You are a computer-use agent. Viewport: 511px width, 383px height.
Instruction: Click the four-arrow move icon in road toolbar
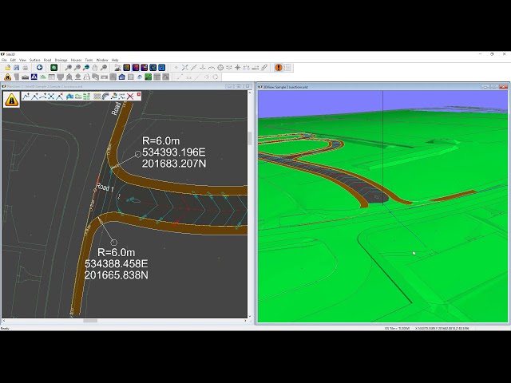click(51, 96)
